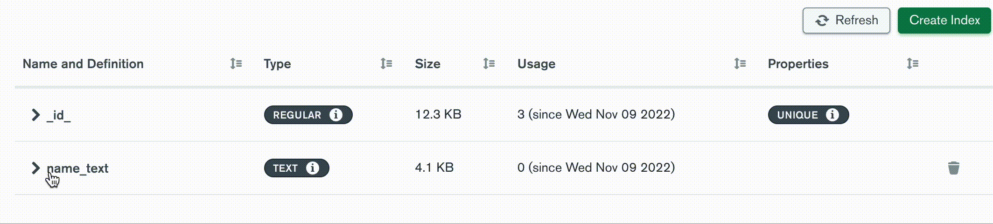Open info icon on TEXT badge
Screen dimensions: 993x224
tap(312, 168)
